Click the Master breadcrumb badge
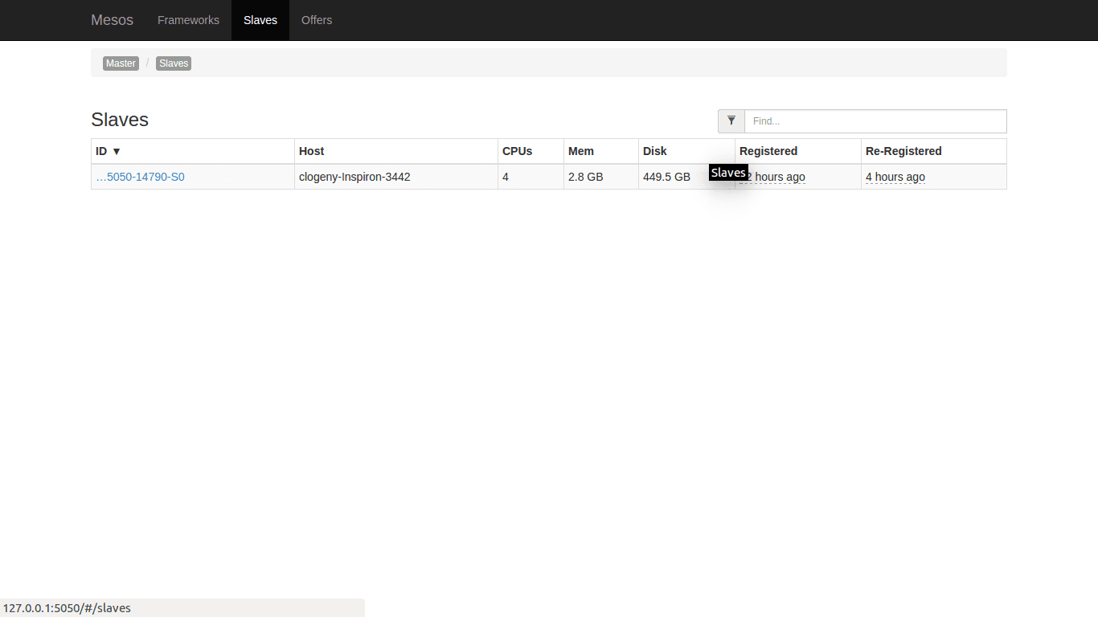Image resolution: width=1098 pixels, height=617 pixels. [x=121, y=63]
